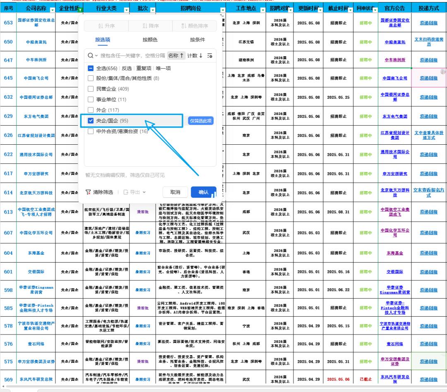Check 股份/集体/混合/其他性质 option
The height and width of the screenshot is (392, 447).
click(91, 78)
